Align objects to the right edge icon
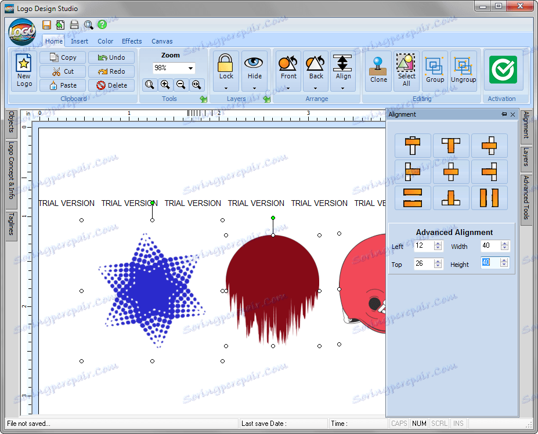Image resolution: width=538 pixels, height=434 pixels. tap(489, 172)
